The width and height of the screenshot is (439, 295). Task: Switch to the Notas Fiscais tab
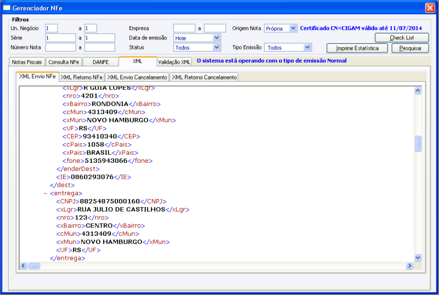click(27, 62)
